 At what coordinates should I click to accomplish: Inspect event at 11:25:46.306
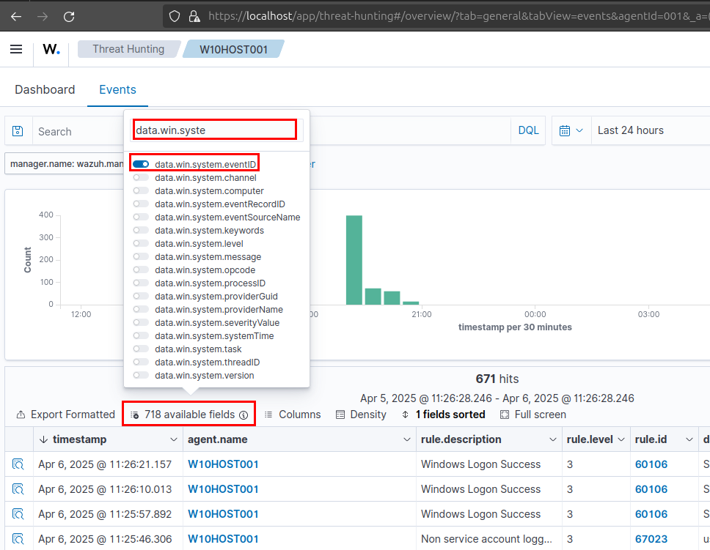(x=18, y=539)
